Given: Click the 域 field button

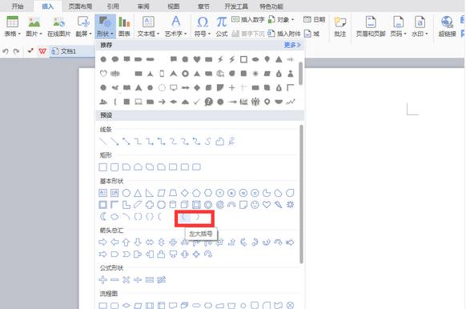Looking at the screenshot, I should 312,34.
